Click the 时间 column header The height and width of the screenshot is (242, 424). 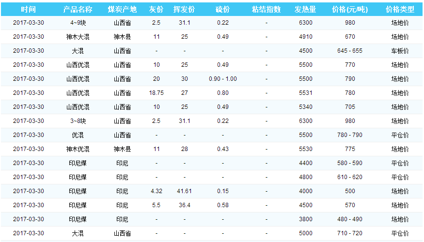pos(28,9)
